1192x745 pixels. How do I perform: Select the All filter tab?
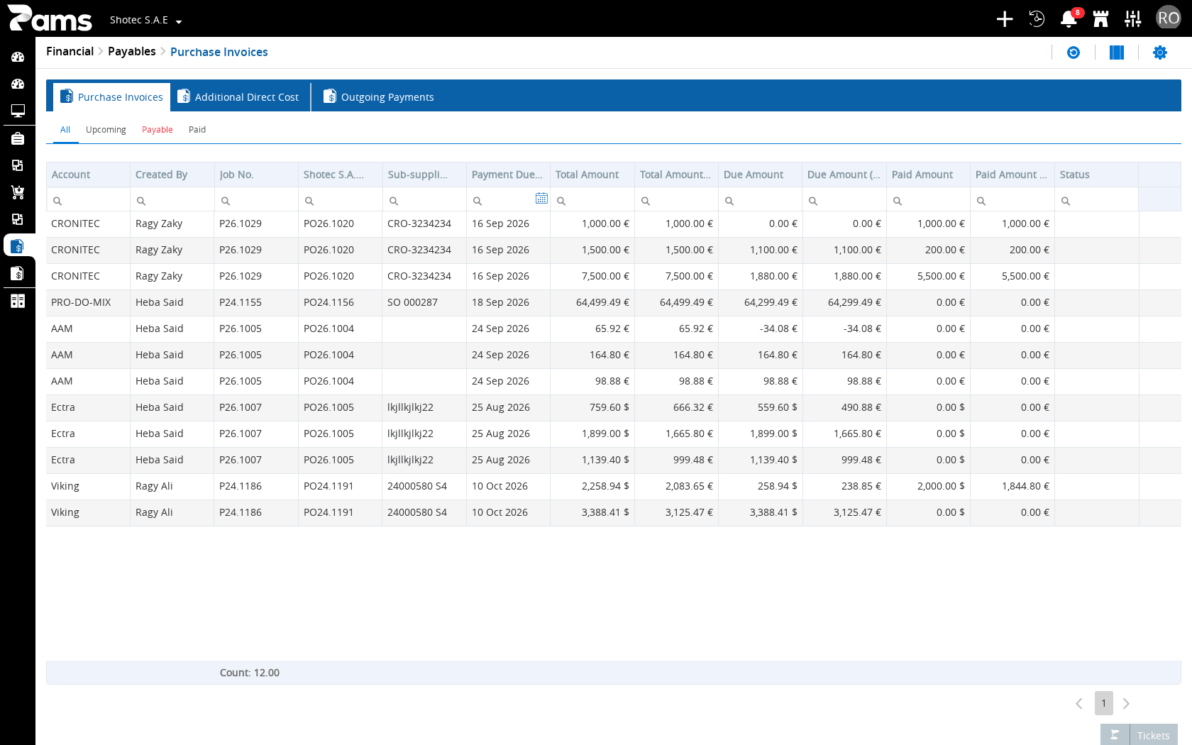[65, 130]
